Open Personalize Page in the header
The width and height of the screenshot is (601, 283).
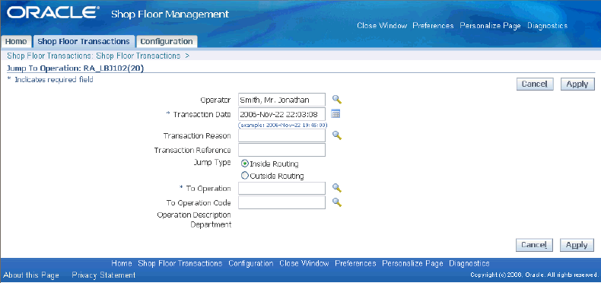[x=490, y=26]
